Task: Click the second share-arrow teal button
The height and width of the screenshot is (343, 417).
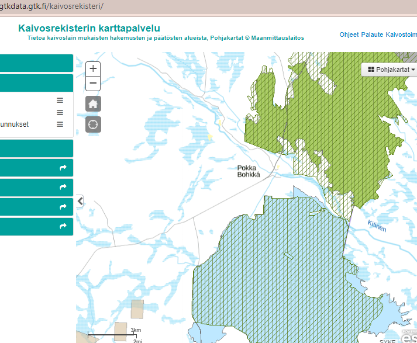Action: click(36, 188)
